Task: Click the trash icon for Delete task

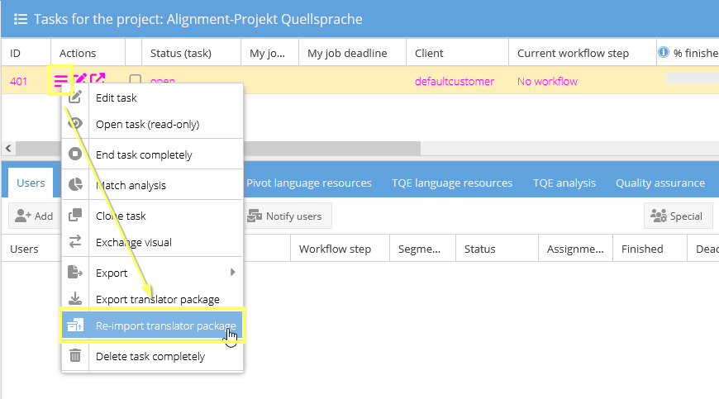Action: pos(75,356)
